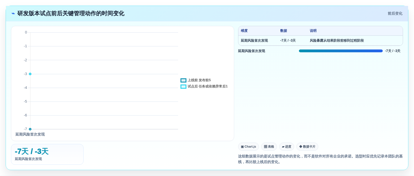Click the chart data point at -7
This screenshot has height=176, width=414.
point(30,129)
